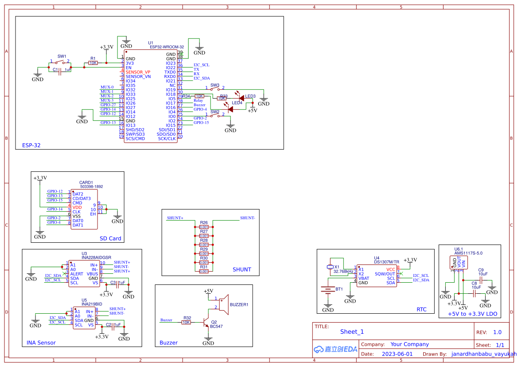Viewport: 522px width, 367px height.
Task: Click the Sheet_1 title text
Action: tap(351, 331)
